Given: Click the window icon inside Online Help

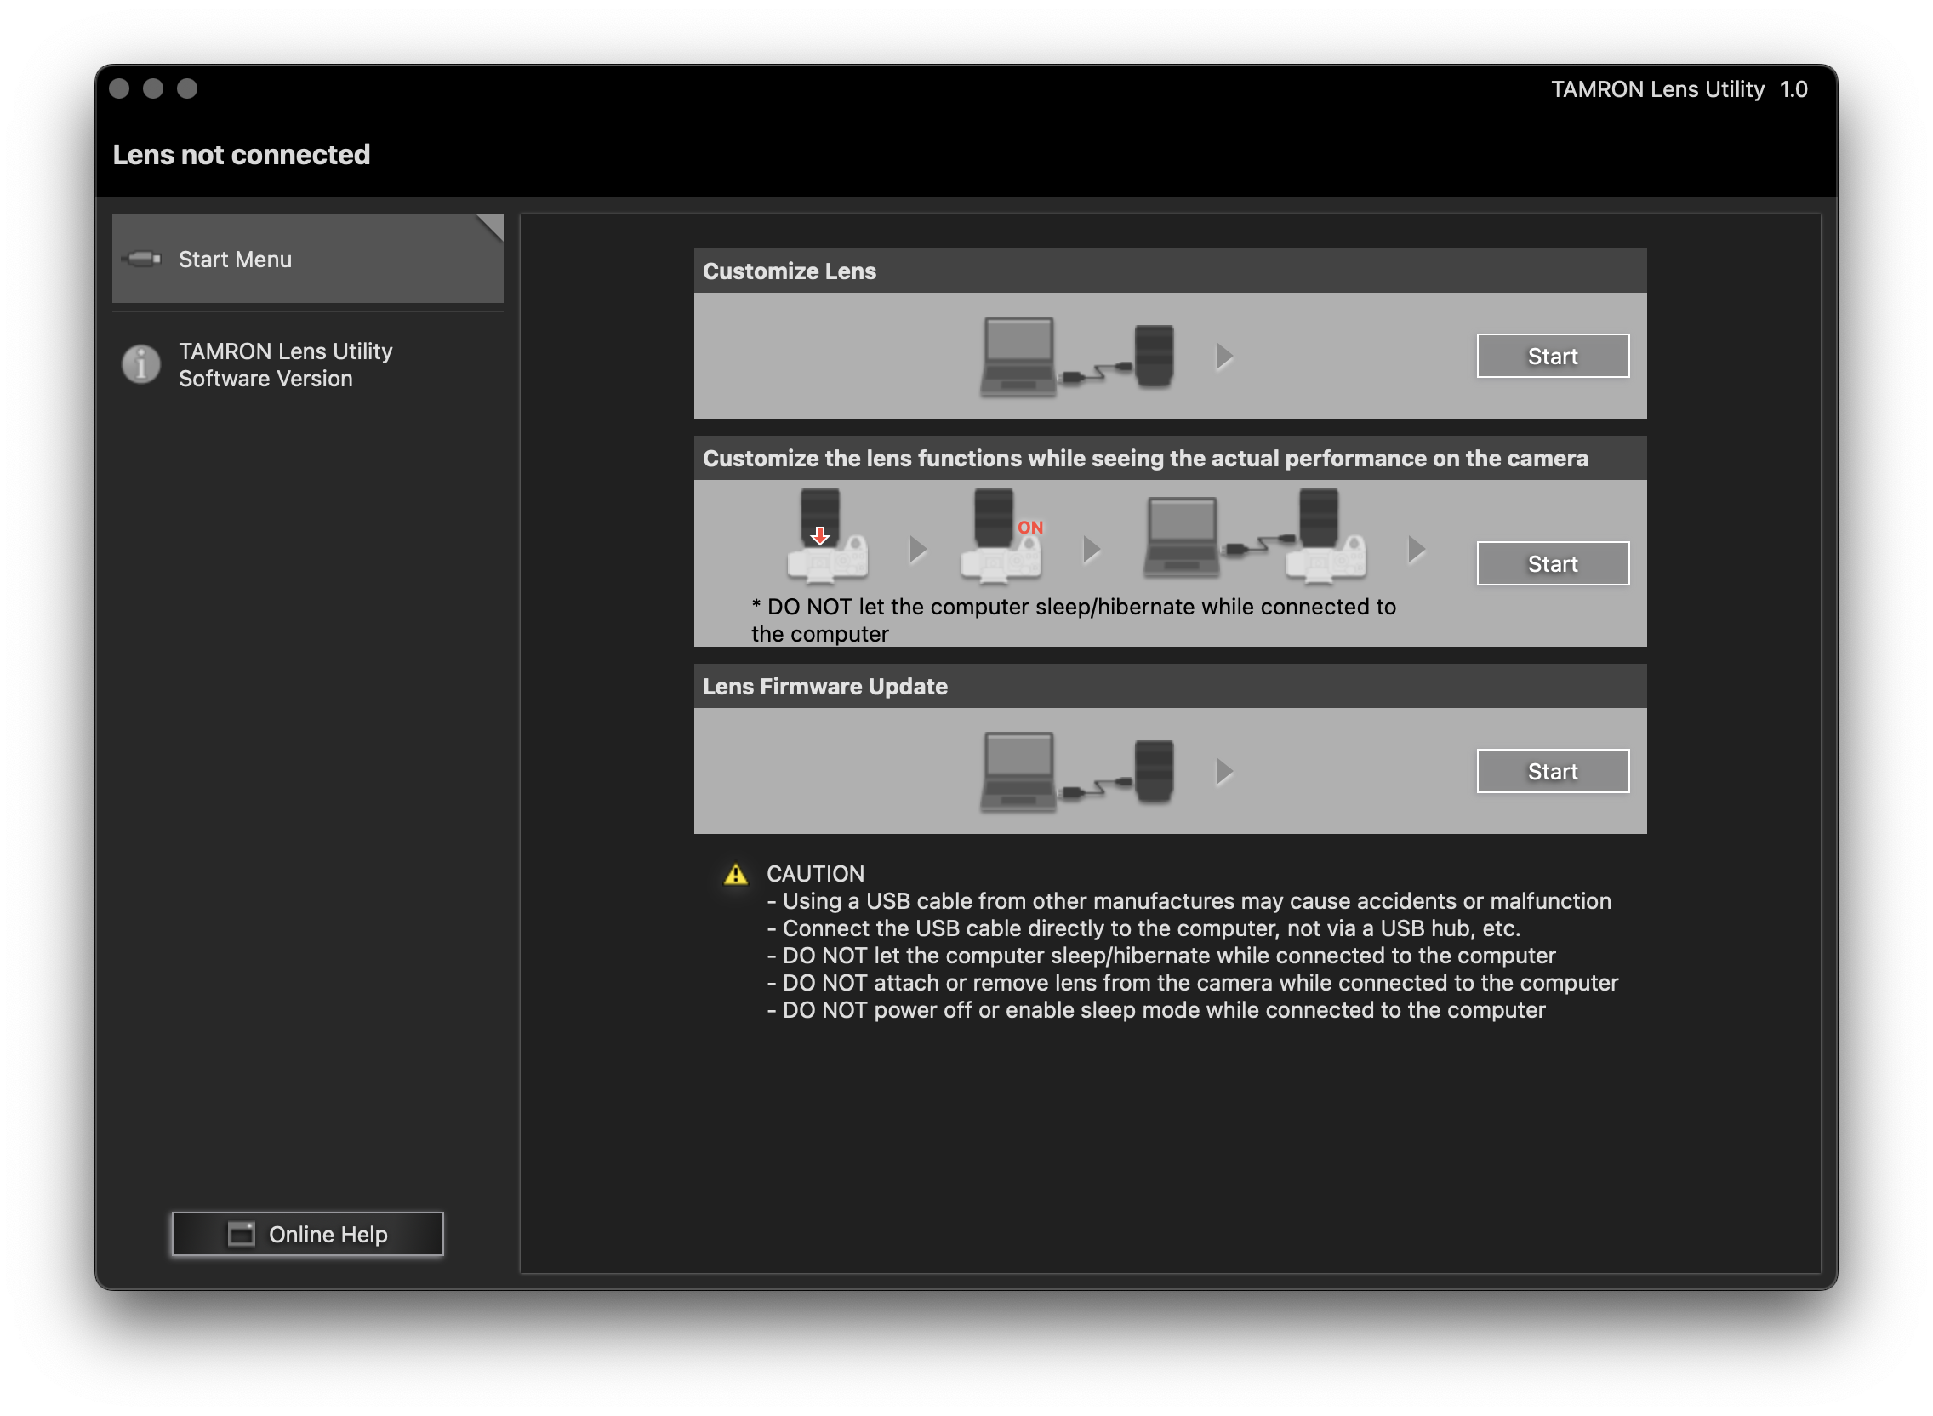Looking at the screenshot, I should (242, 1234).
